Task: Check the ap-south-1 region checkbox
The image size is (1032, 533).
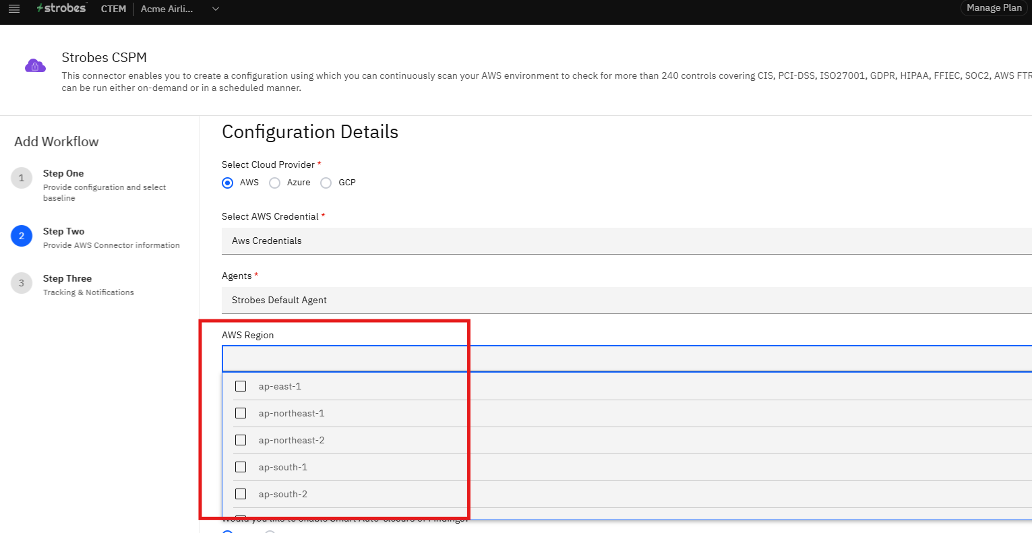Action: click(241, 467)
